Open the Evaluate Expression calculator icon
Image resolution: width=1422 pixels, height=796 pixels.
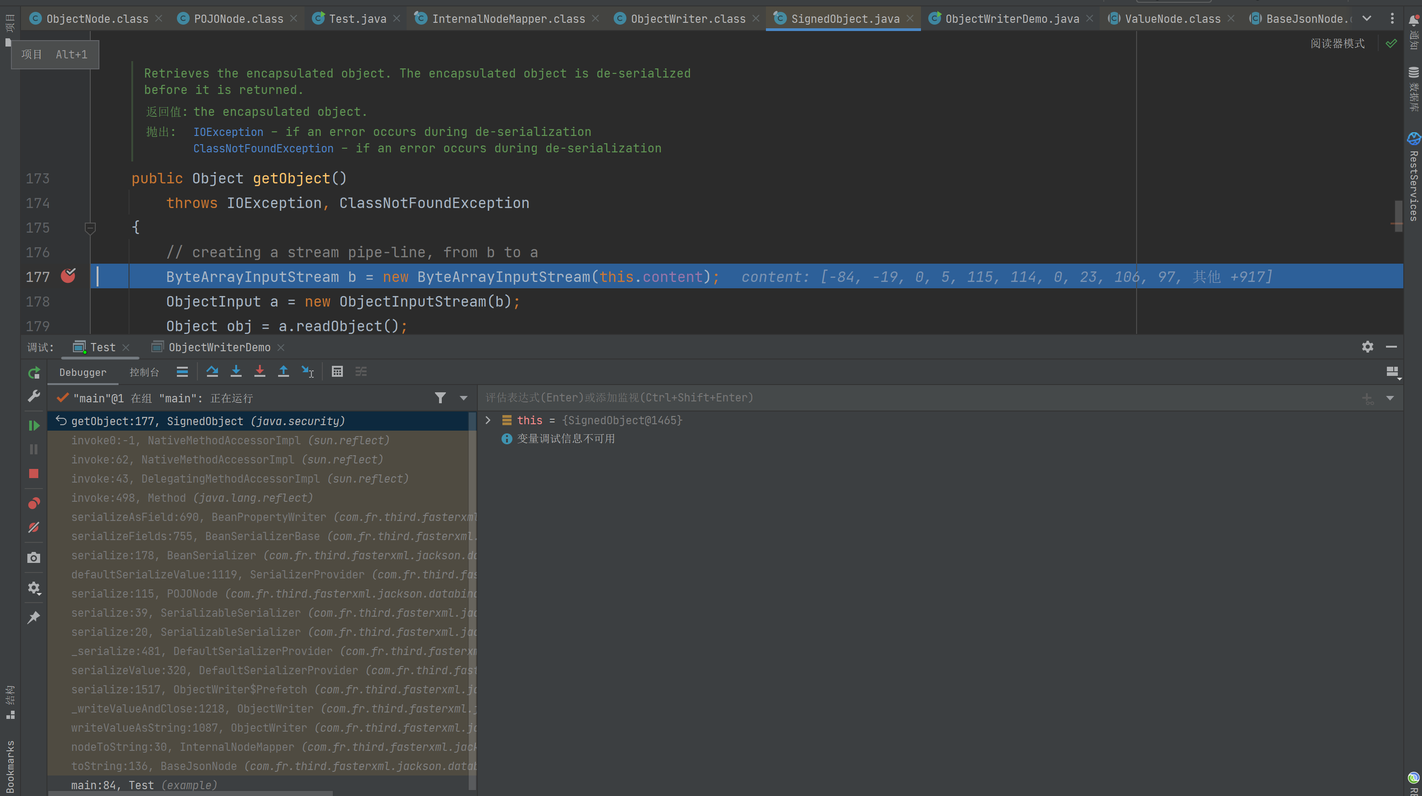tap(337, 372)
